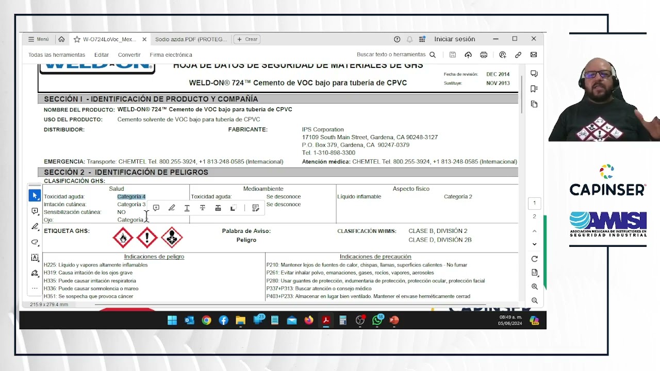Image resolution: width=660 pixels, height=371 pixels.
Task: Open the comments panel icon in right sidebar
Action: pyautogui.click(x=534, y=74)
